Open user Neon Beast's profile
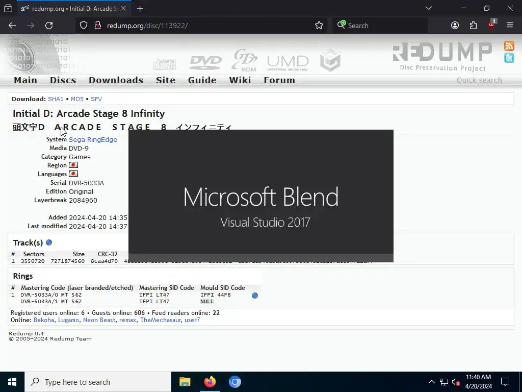The width and height of the screenshot is (522, 392). [x=99, y=320]
